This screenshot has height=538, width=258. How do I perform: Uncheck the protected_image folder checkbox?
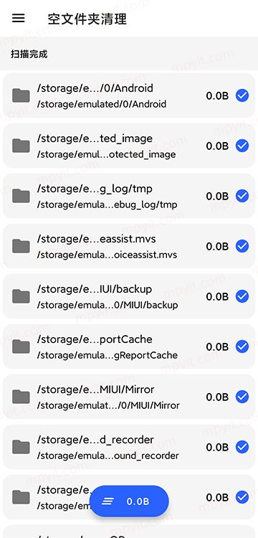tap(242, 146)
